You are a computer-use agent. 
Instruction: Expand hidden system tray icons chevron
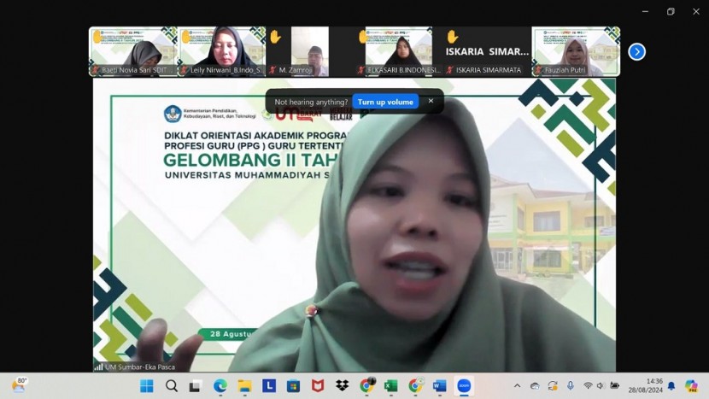518,386
